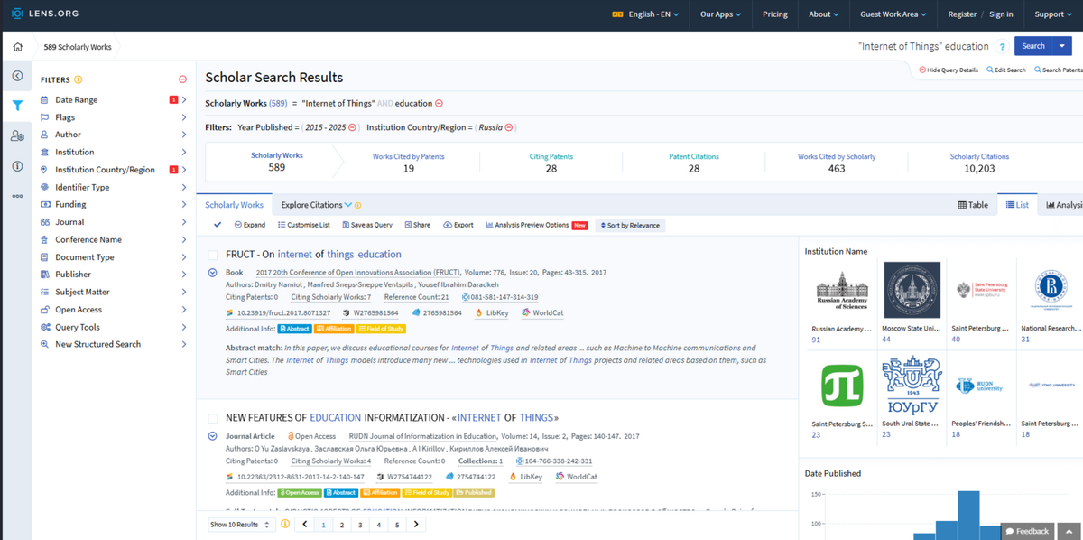Select the Moscow State University logo thumbnail
Viewport: 1083px width, 540px height.
(x=912, y=291)
